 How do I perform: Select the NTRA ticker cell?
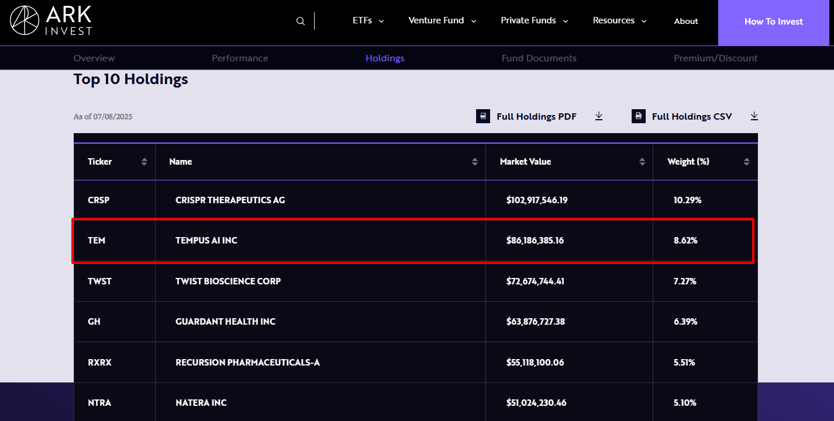click(99, 403)
